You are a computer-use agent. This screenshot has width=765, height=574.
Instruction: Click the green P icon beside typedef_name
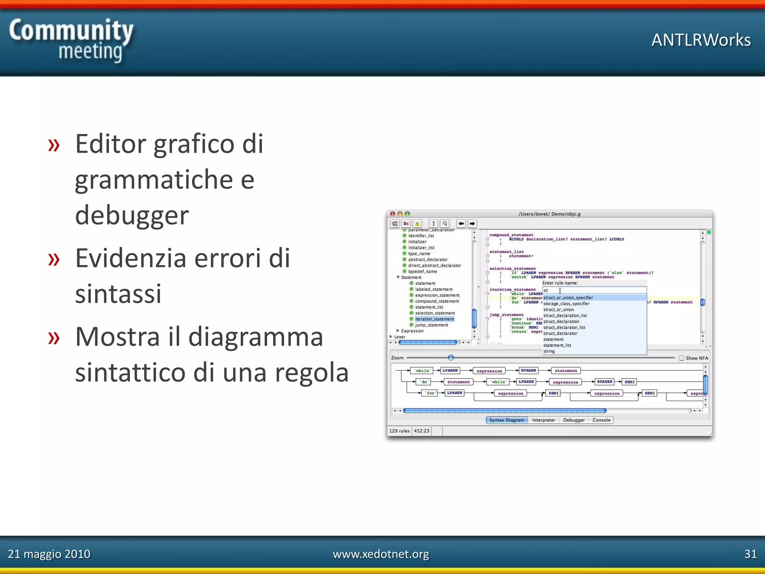404,271
